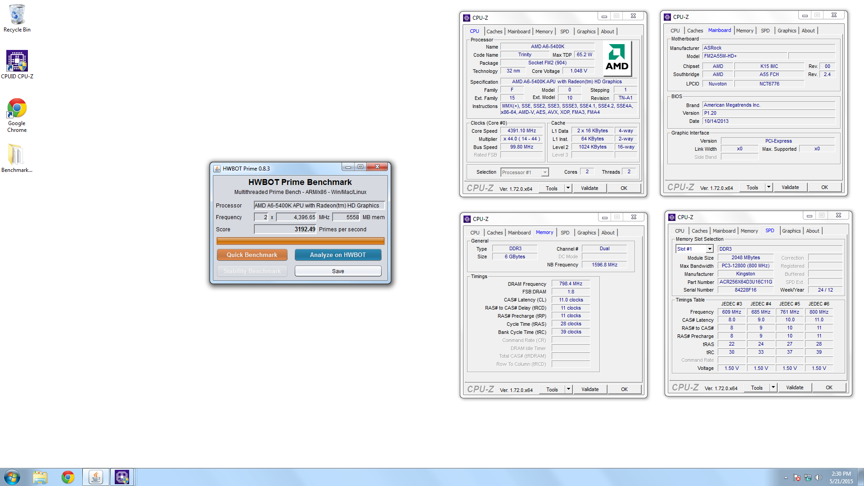Click OK in CPU-Z Memory window
Screen dimensions: 864x486
click(x=624, y=389)
